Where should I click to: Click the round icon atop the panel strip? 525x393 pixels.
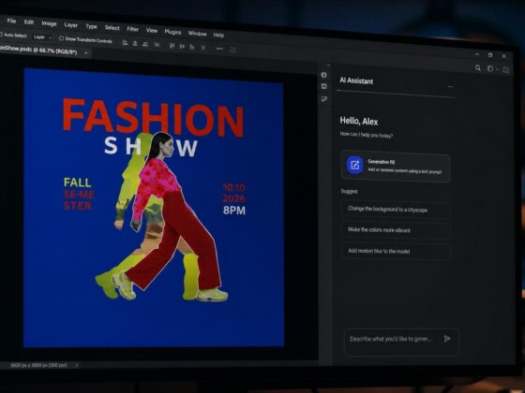click(323, 75)
